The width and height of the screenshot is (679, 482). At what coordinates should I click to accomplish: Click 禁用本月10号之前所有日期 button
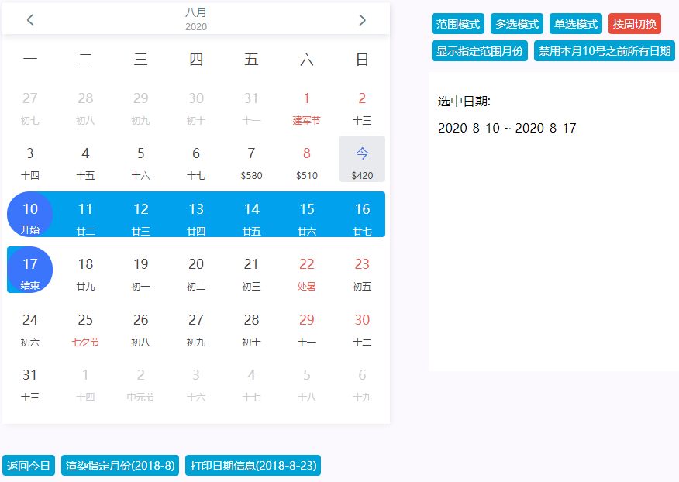click(x=604, y=50)
